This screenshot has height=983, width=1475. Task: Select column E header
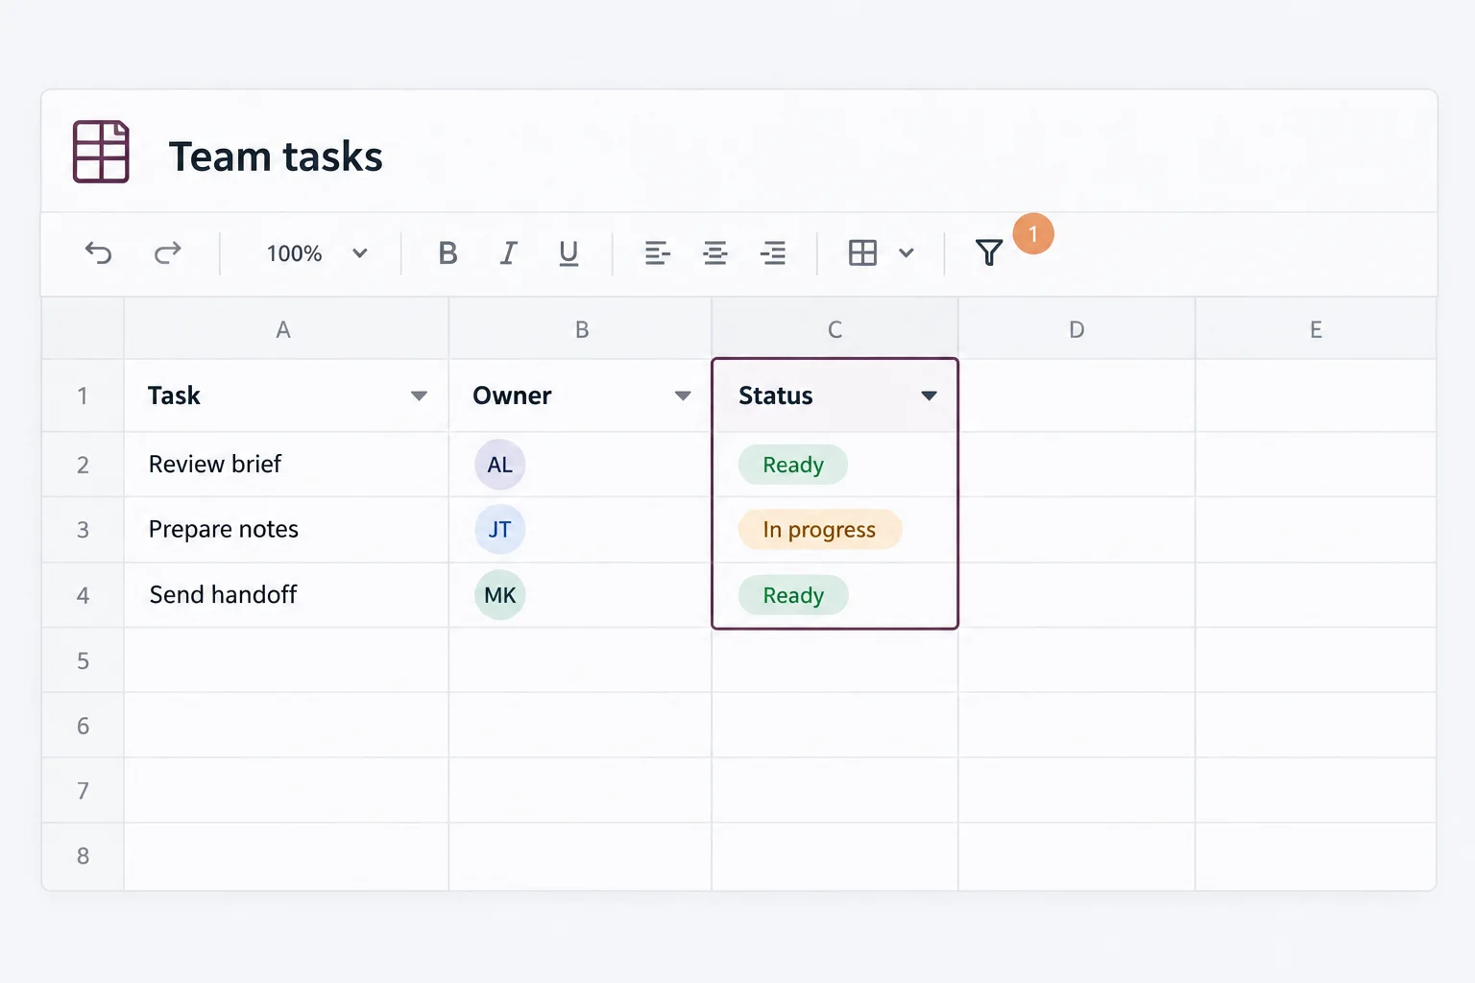click(1316, 329)
